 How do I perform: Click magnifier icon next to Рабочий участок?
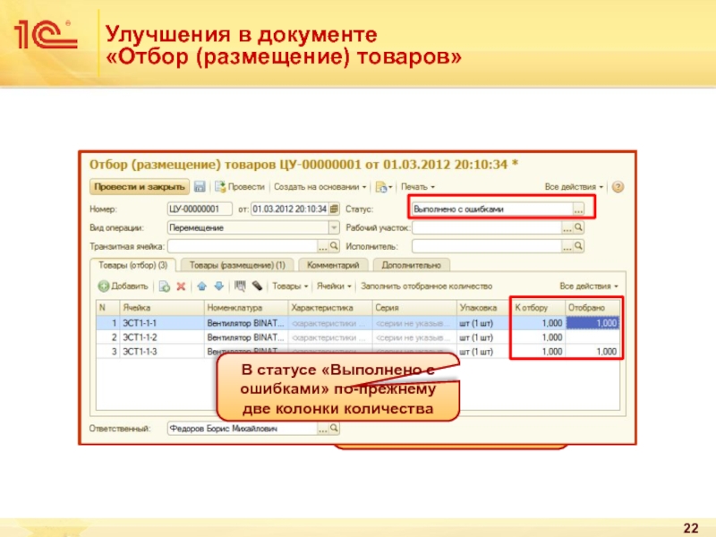[x=578, y=227]
